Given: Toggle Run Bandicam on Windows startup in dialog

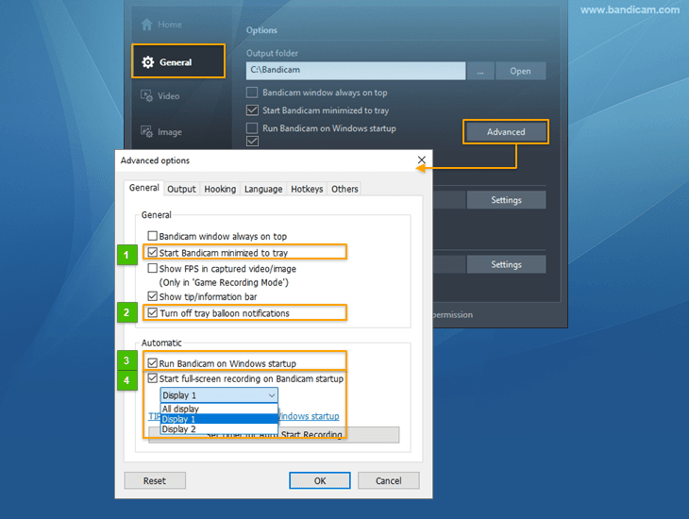Looking at the screenshot, I should pos(153,363).
